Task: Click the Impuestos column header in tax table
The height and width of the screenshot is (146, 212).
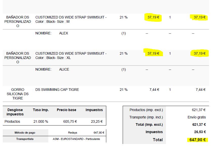Action: tap(94, 110)
